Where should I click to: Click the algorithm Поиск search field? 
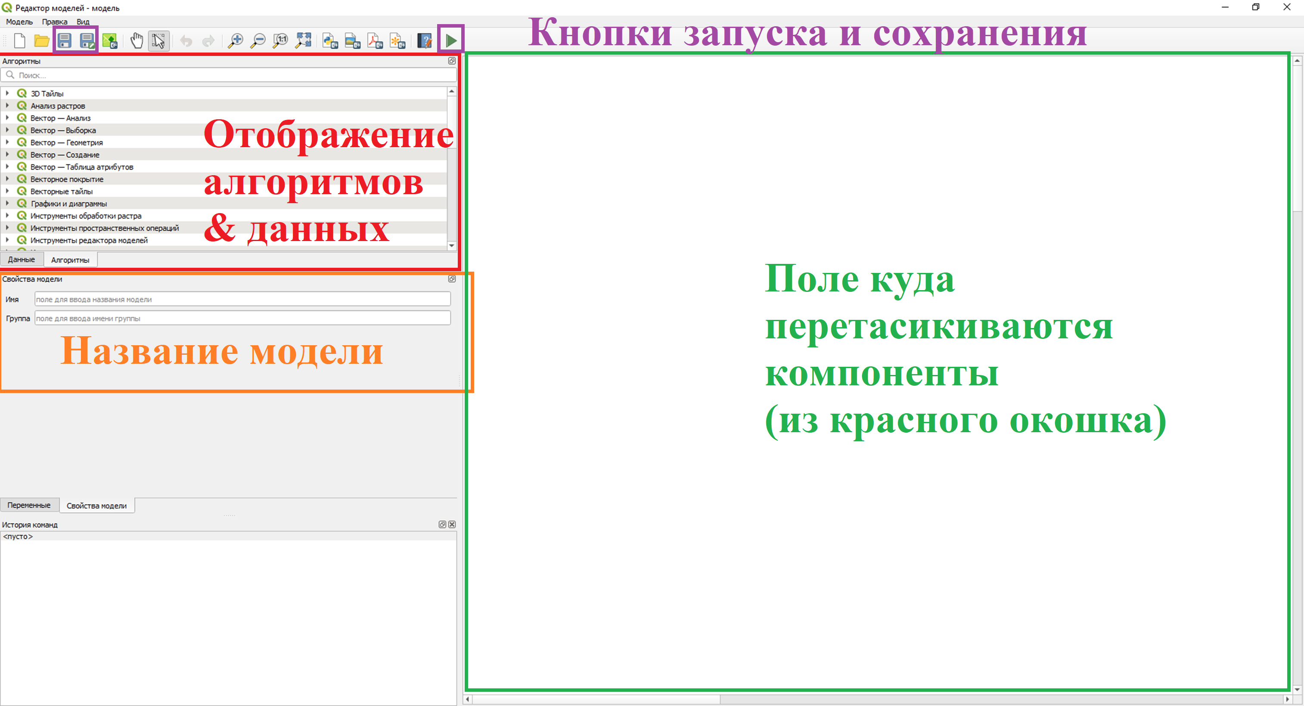[x=229, y=75]
